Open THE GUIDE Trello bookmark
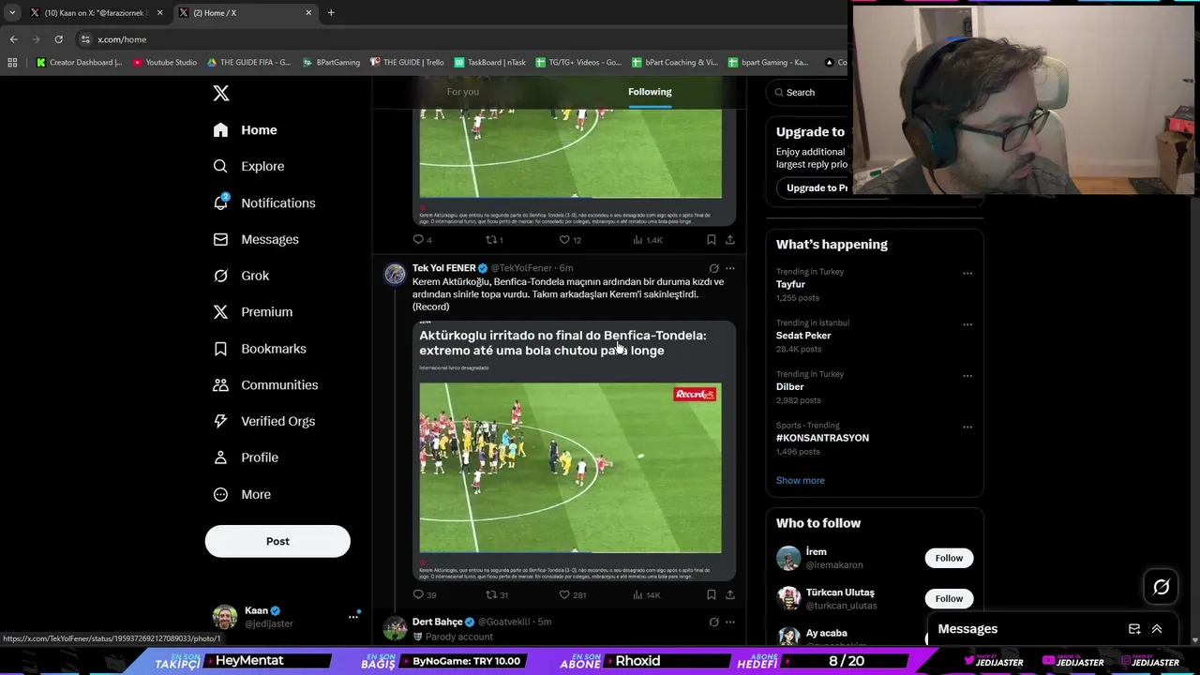The image size is (1200, 675). [407, 63]
